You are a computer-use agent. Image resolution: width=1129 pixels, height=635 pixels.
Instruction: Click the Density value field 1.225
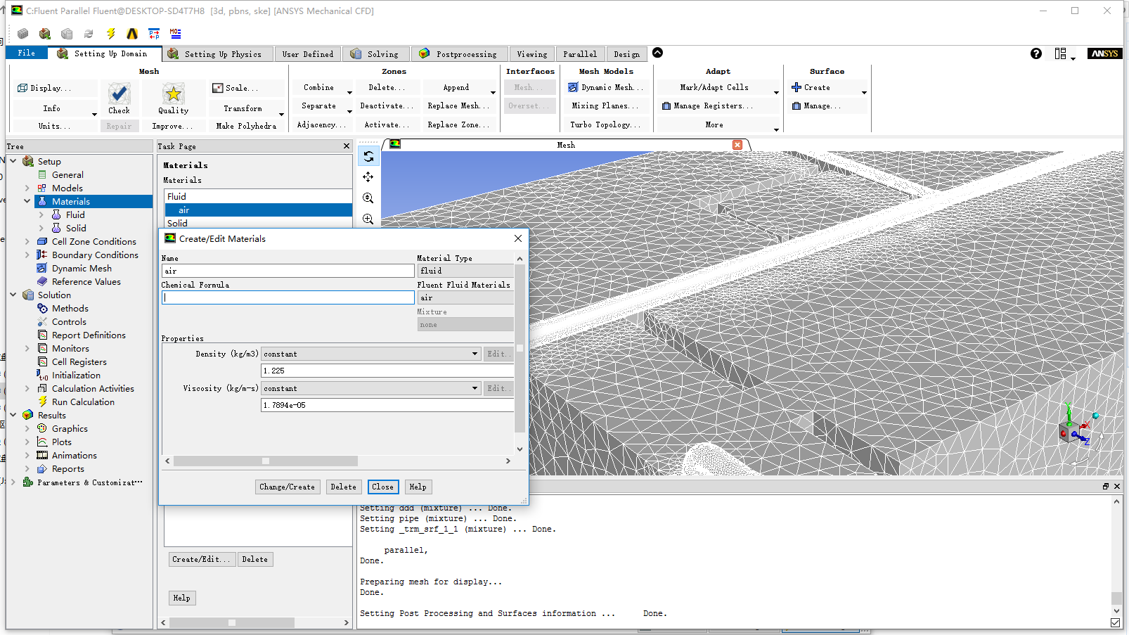tap(387, 371)
